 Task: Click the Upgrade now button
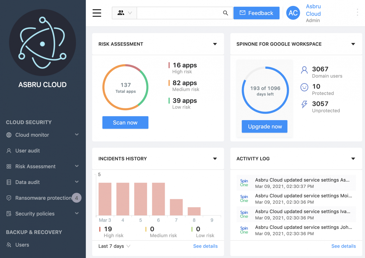pyautogui.click(x=265, y=126)
